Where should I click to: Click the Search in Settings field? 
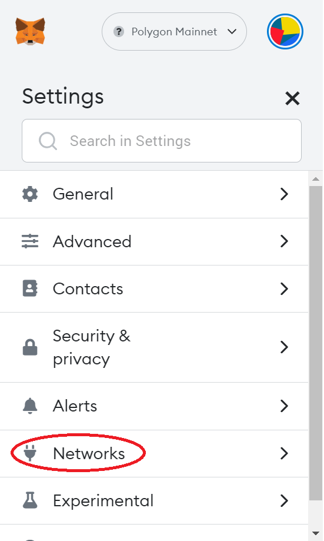(x=162, y=141)
